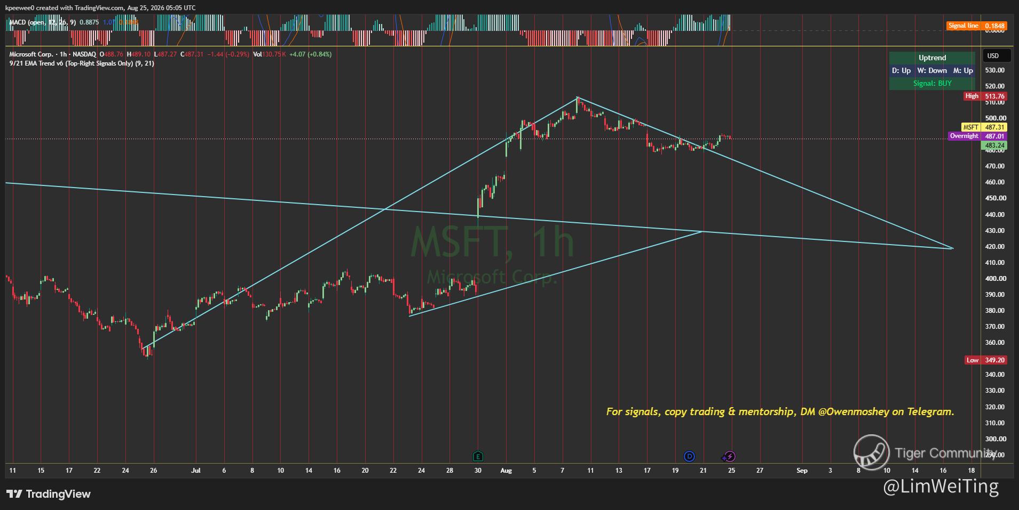Click the "W: Down" weekly trend cell

coord(932,70)
